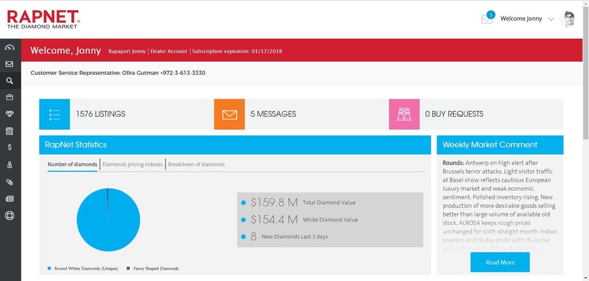Click the storefront icon in sidebar
The height and width of the screenshot is (281, 589).
[9, 130]
